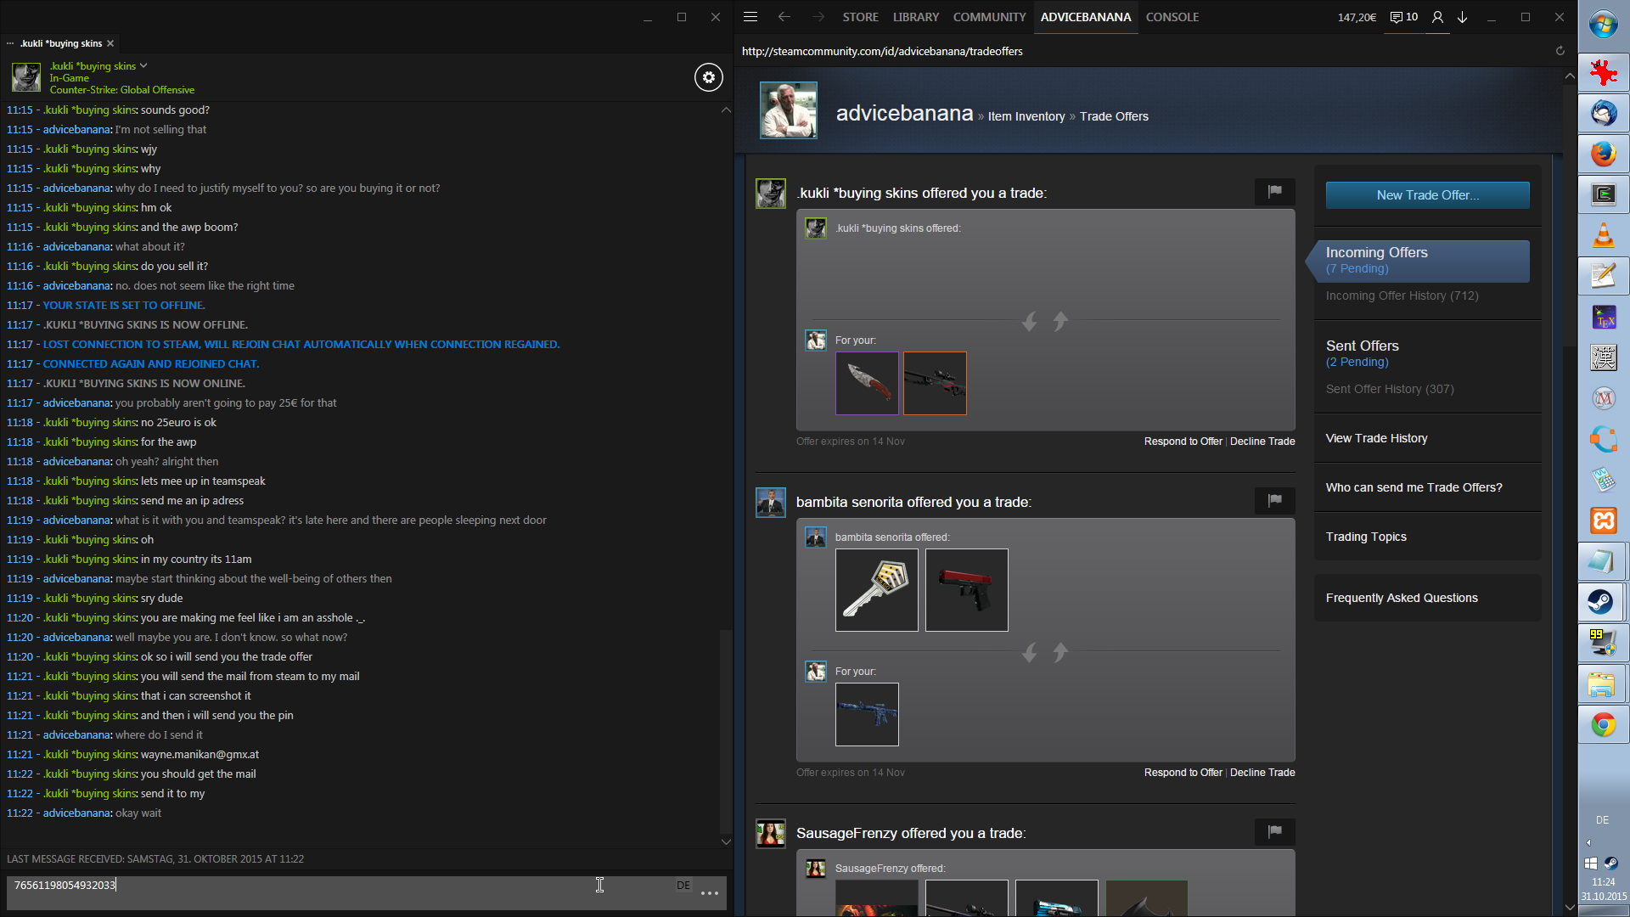Reload the trade offers page

pos(1560,51)
